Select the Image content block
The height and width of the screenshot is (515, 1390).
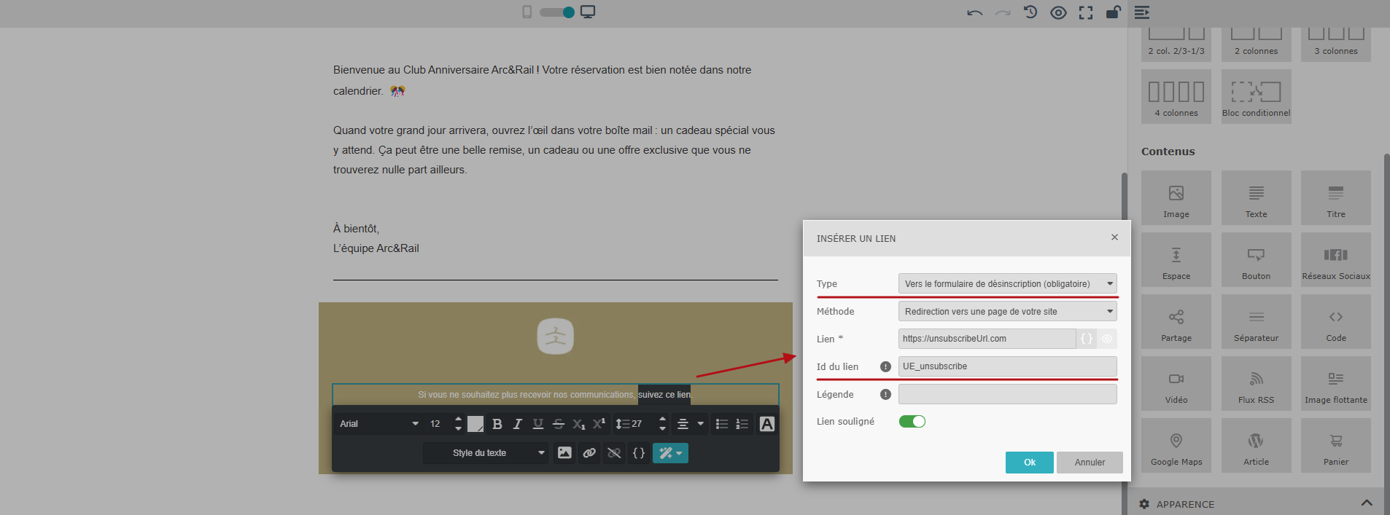1176,198
